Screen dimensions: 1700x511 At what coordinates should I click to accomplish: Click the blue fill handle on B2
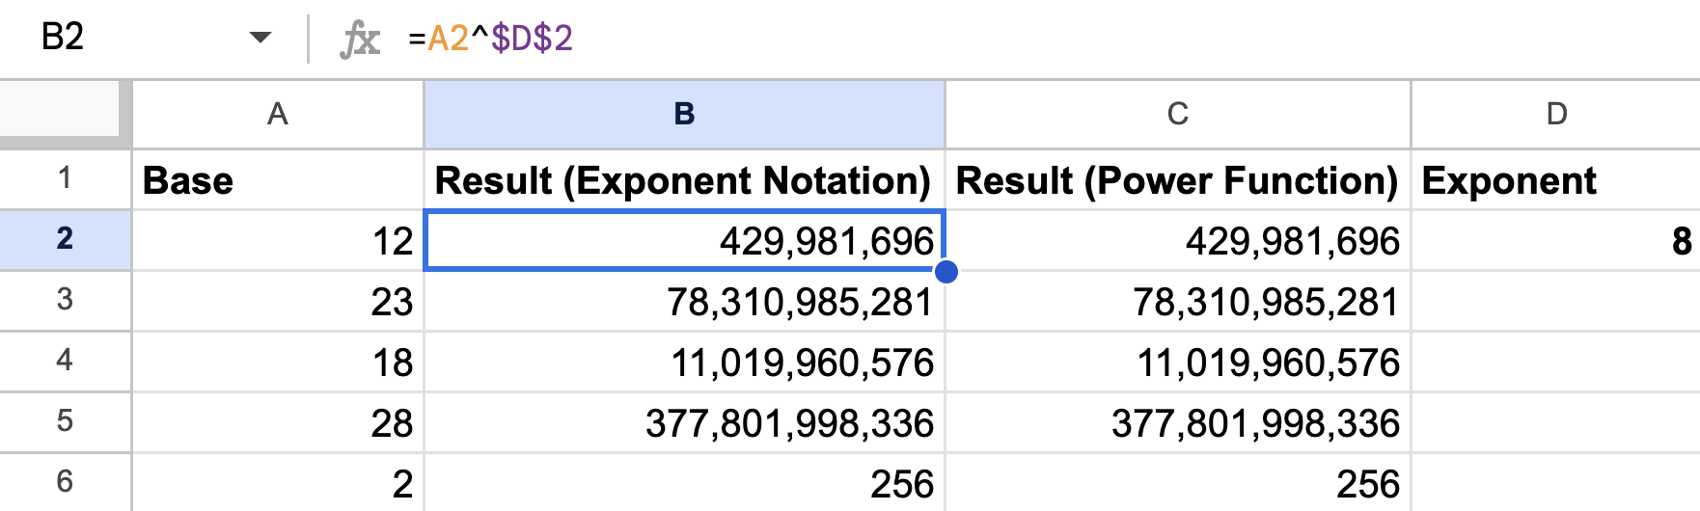pyautogui.click(x=946, y=271)
